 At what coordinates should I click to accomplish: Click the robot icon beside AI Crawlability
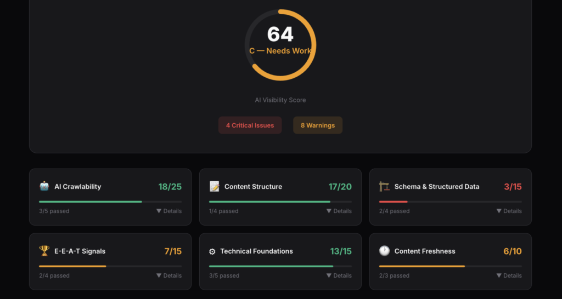pyautogui.click(x=44, y=187)
